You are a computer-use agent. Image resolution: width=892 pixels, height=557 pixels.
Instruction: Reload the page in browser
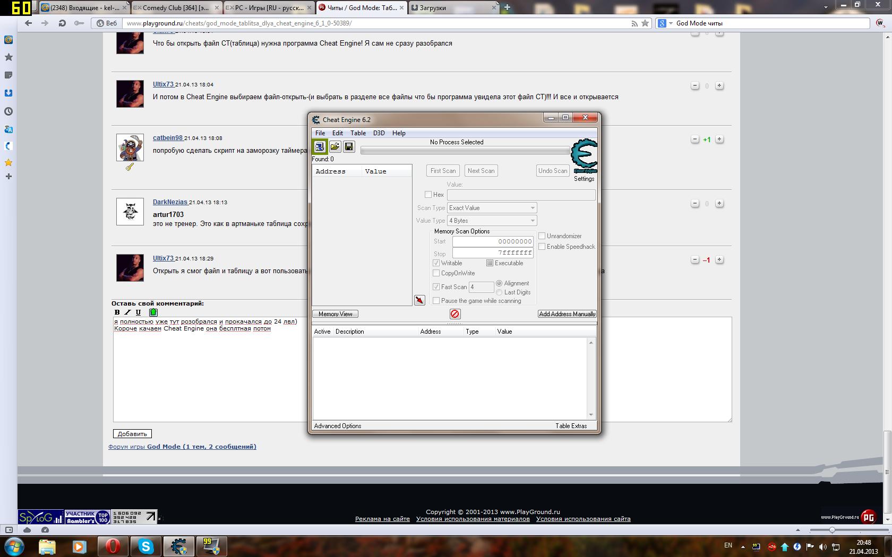pyautogui.click(x=62, y=23)
